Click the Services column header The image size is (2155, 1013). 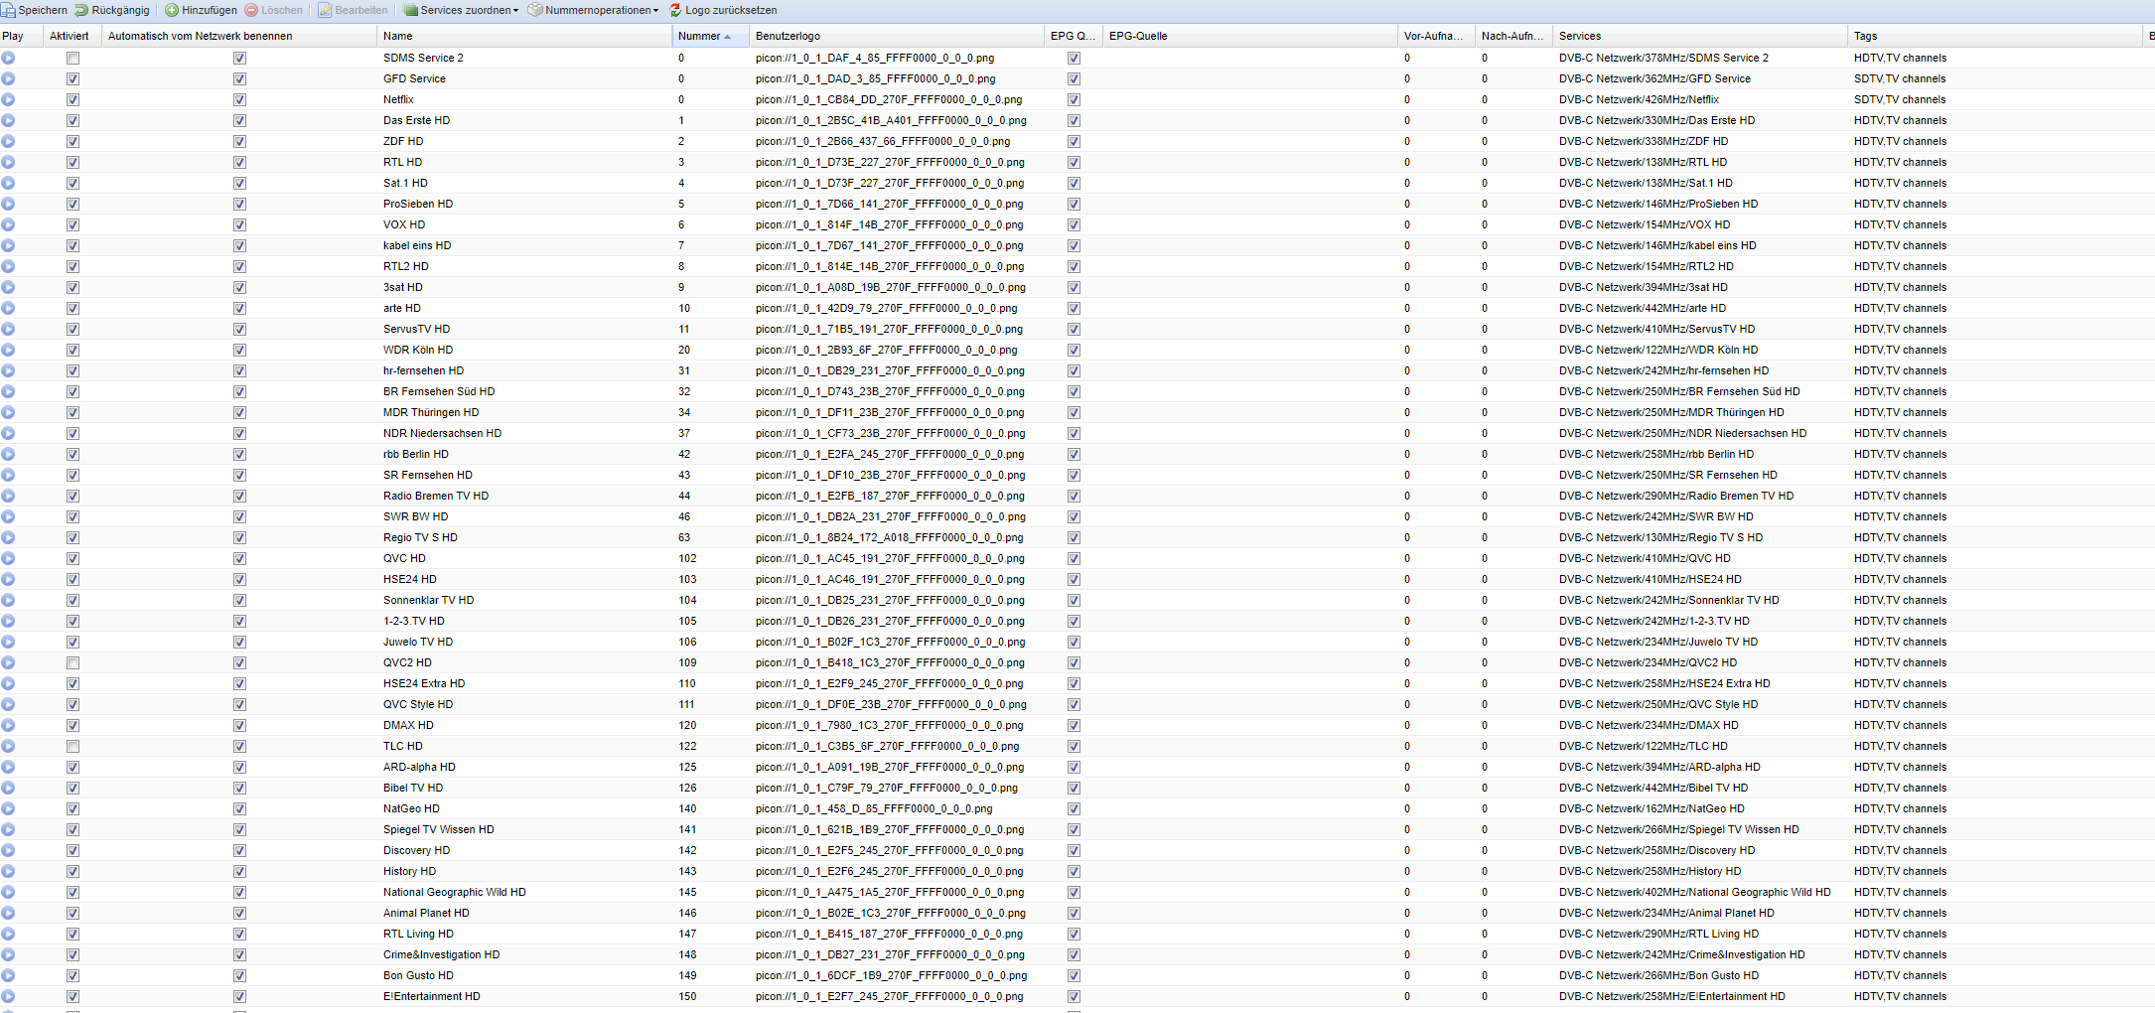(1700, 36)
